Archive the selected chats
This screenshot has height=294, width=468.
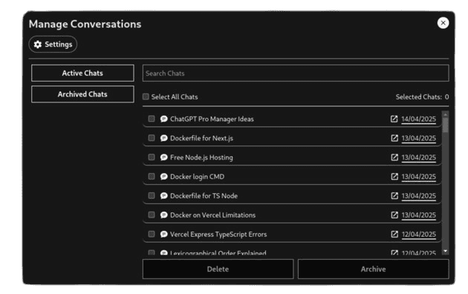click(x=373, y=269)
